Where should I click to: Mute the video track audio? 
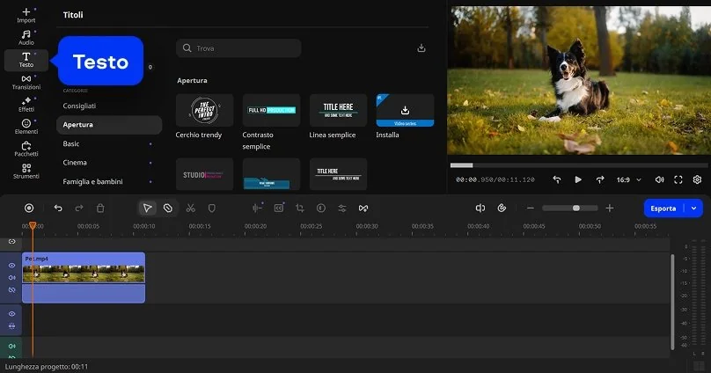[12, 277]
